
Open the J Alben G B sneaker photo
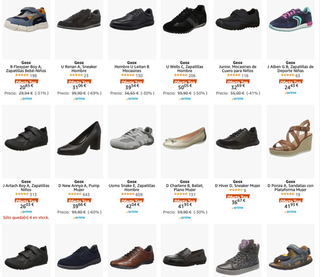[x=290, y=19]
